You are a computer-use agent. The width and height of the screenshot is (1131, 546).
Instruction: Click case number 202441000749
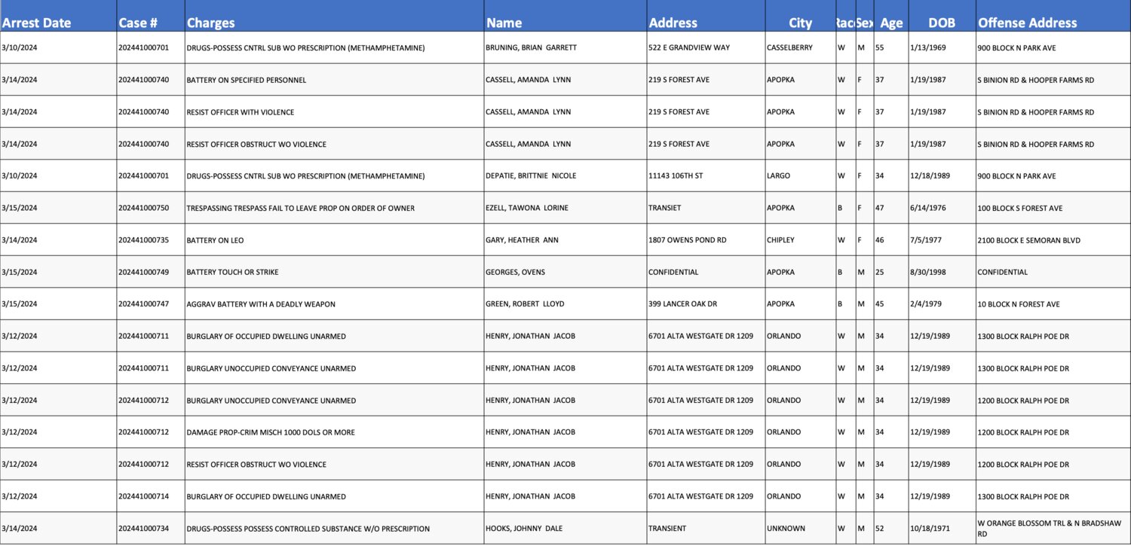point(143,272)
